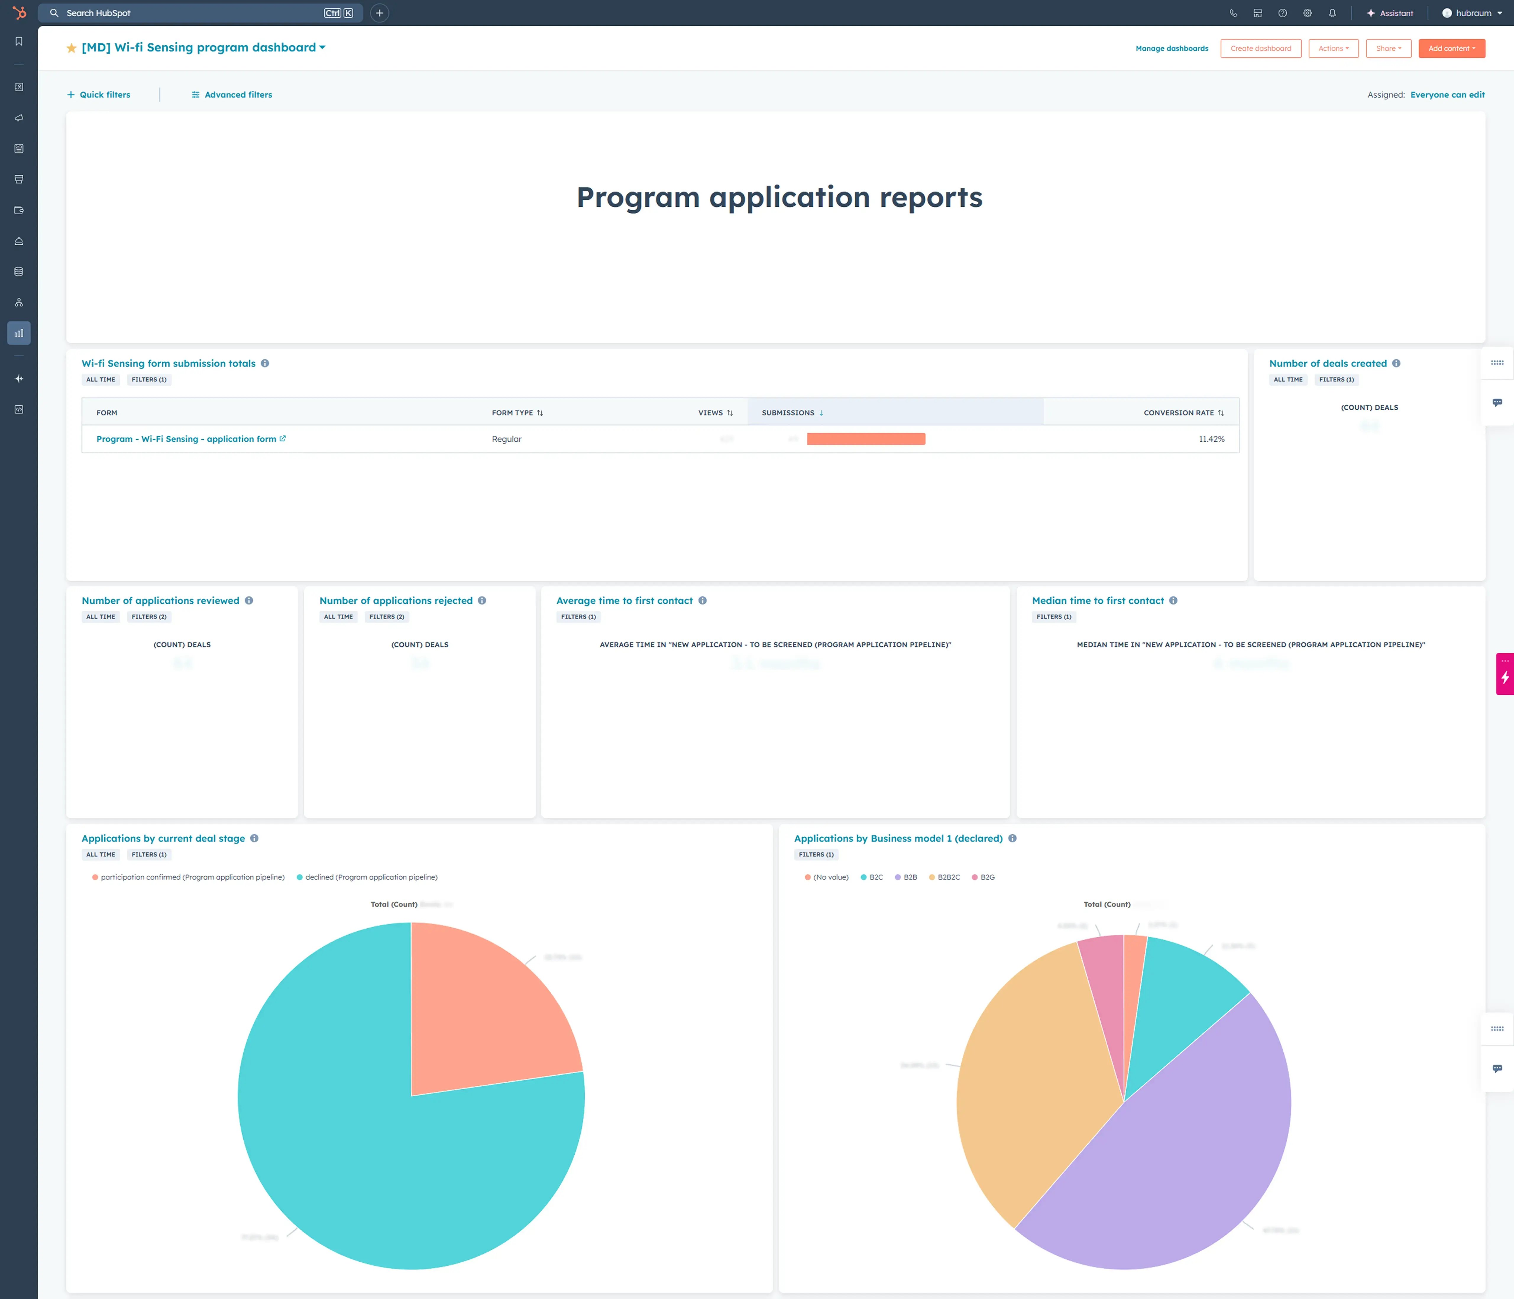Open the notifications bell icon
Viewport: 1514px width, 1299px height.
(x=1332, y=12)
